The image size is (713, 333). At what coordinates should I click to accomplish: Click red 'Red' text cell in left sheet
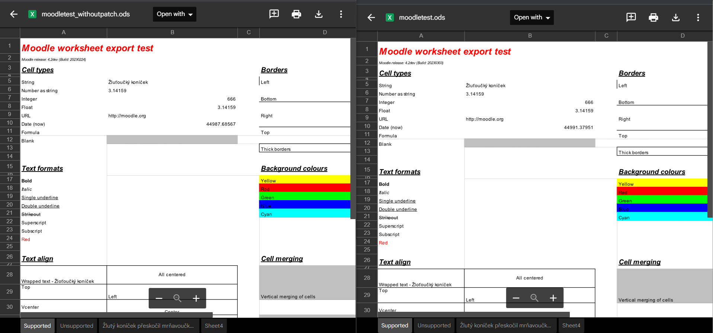click(x=26, y=240)
